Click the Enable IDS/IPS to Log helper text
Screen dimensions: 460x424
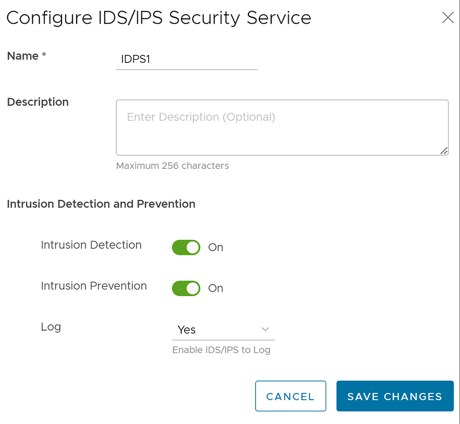tap(221, 350)
